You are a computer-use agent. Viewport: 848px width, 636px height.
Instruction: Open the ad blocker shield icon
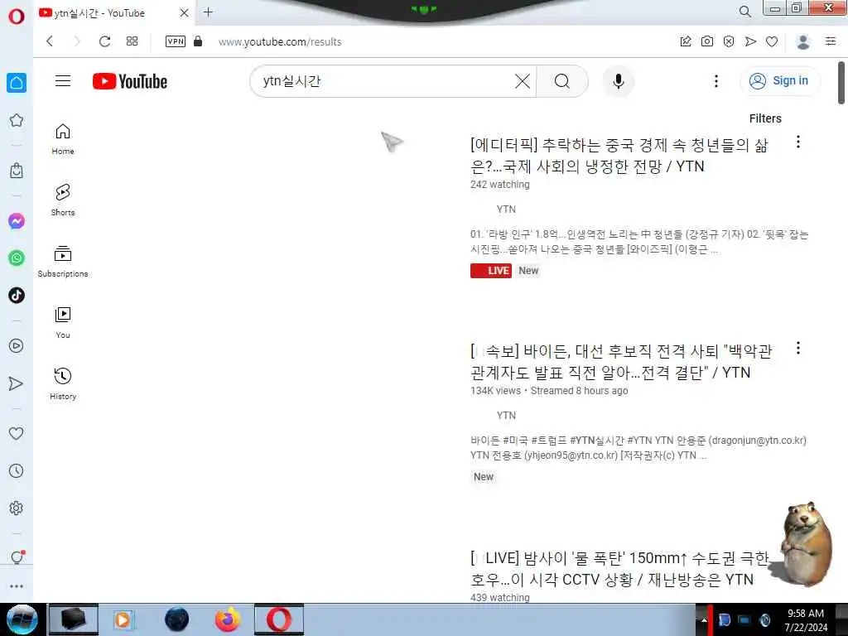click(x=729, y=41)
